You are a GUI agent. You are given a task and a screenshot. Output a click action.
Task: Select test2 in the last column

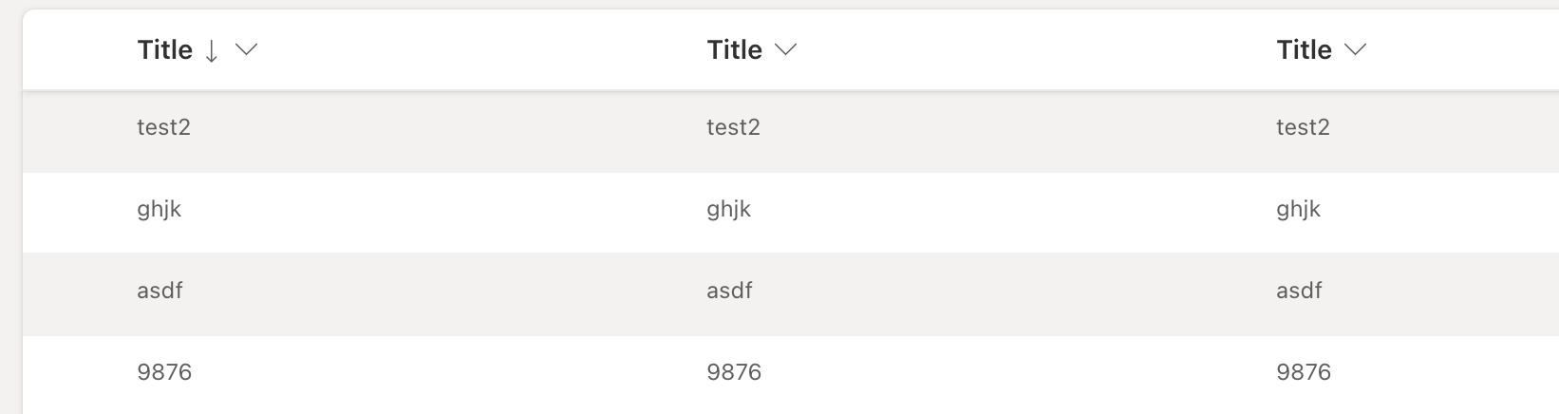click(1304, 127)
